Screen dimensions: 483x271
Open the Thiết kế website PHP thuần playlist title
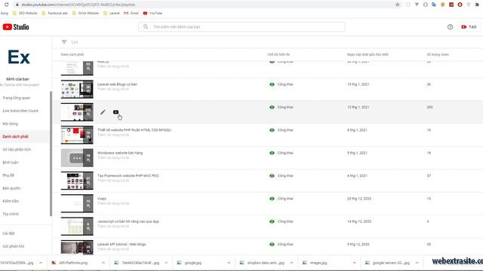[134, 130]
